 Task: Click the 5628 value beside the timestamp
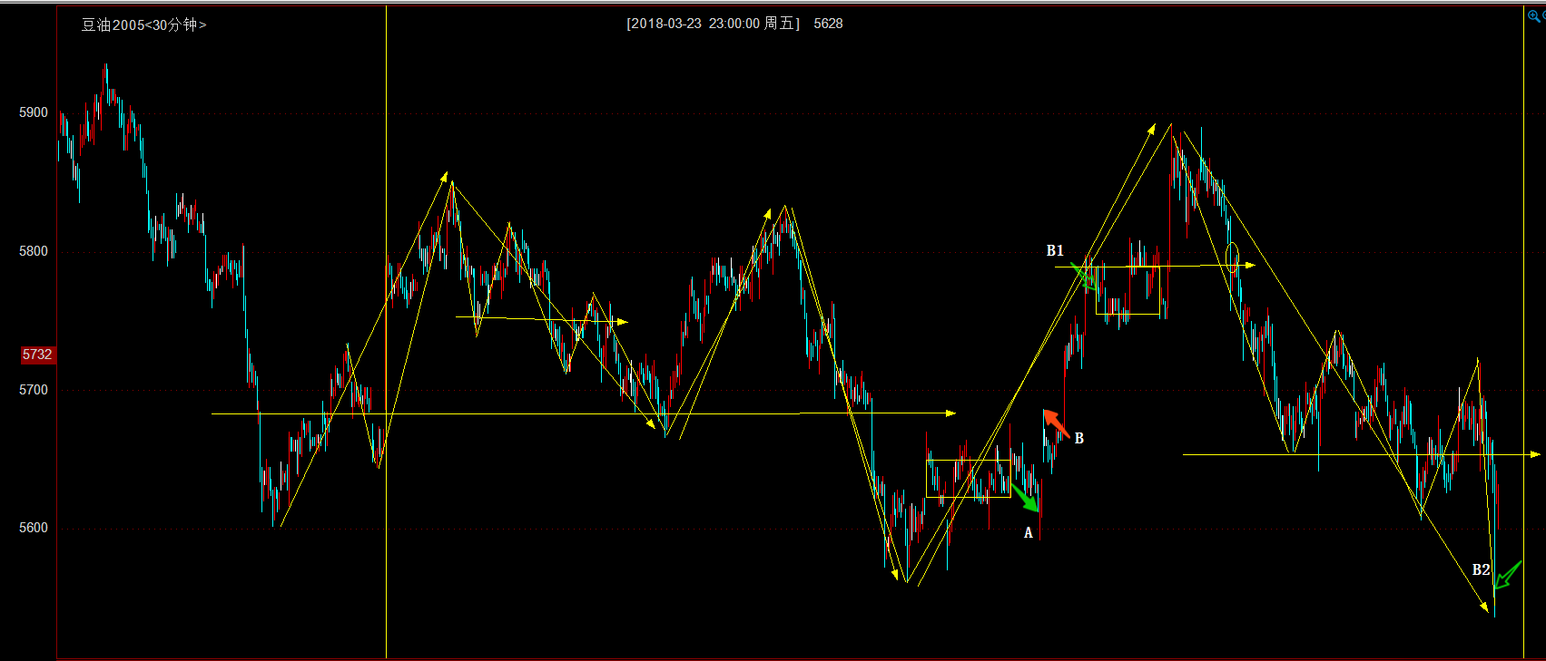(828, 24)
